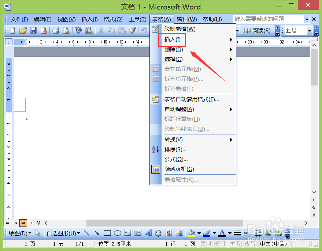Switch to Outline view button
This screenshot has width=322, height=251.
tap(31, 223)
